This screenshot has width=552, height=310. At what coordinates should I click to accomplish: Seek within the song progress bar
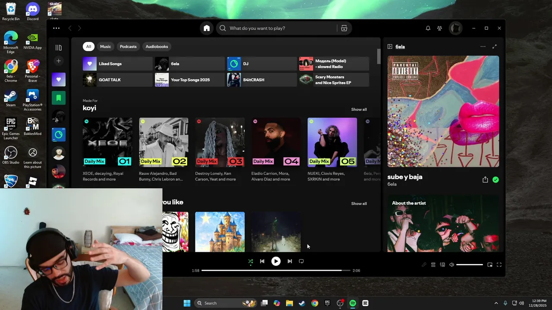[276, 270]
